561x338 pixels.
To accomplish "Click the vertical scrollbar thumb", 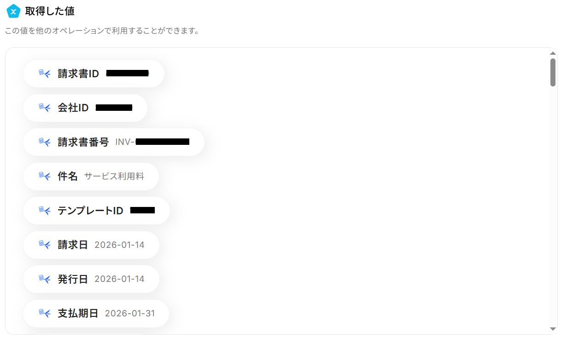I will pyautogui.click(x=553, y=72).
